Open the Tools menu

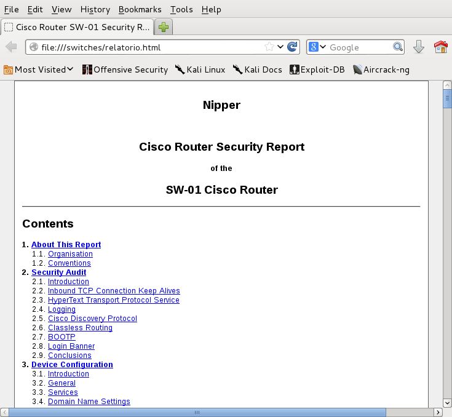(181, 9)
